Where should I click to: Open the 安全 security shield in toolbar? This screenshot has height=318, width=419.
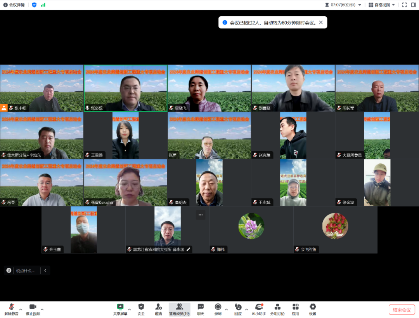(141, 309)
